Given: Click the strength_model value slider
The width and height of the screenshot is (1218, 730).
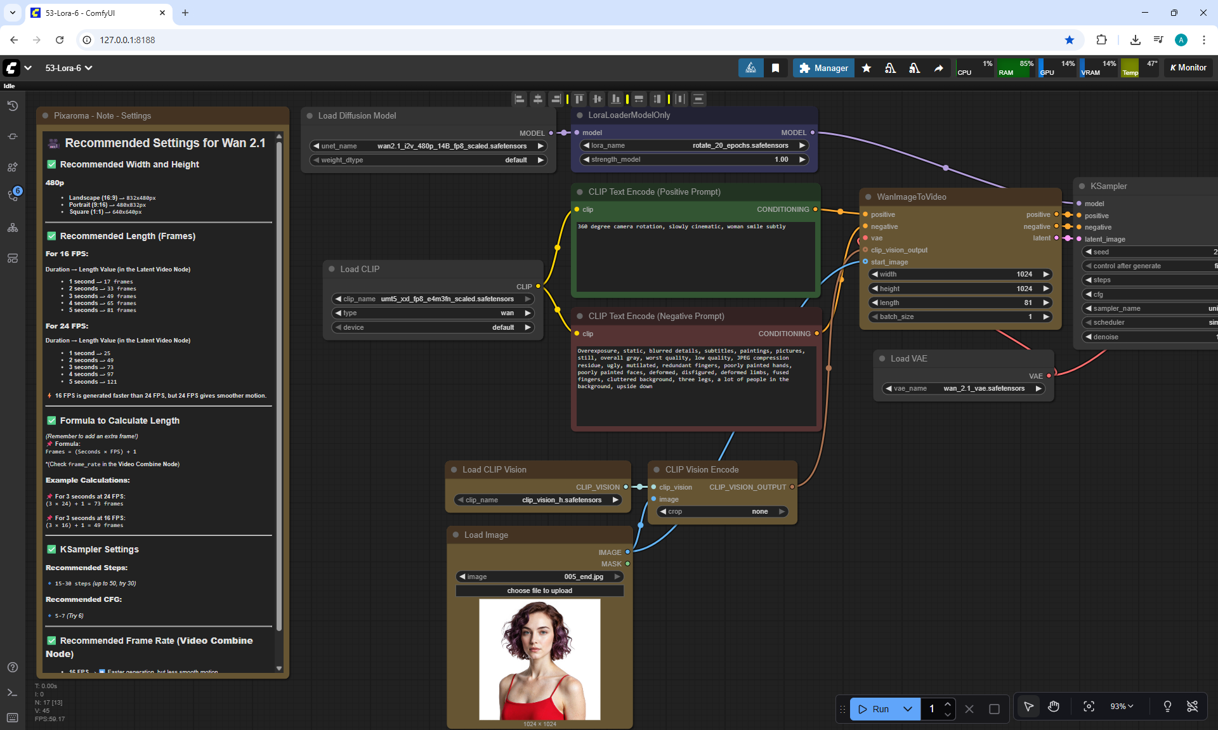Looking at the screenshot, I should 694,160.
